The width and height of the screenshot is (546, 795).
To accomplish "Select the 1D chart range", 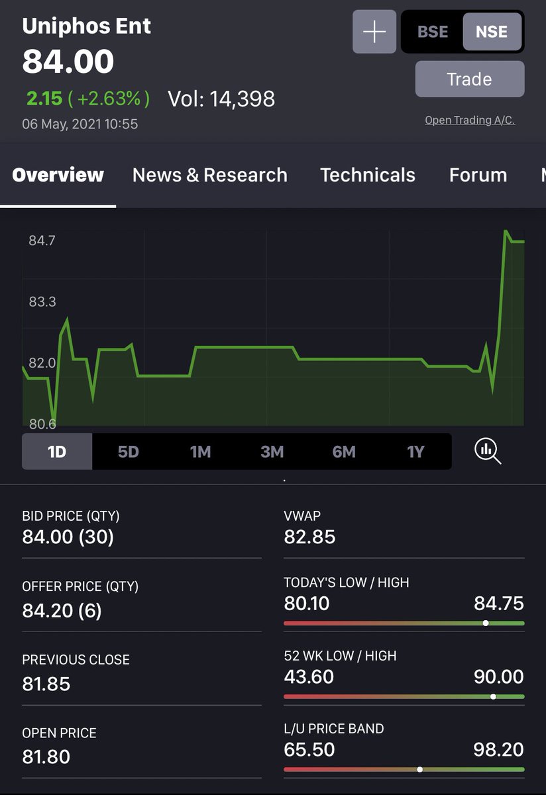I will coord(56,451).
